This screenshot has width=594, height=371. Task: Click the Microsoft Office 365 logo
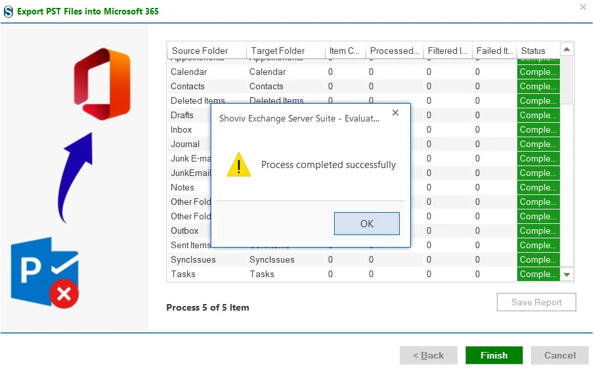coord(102,84)
